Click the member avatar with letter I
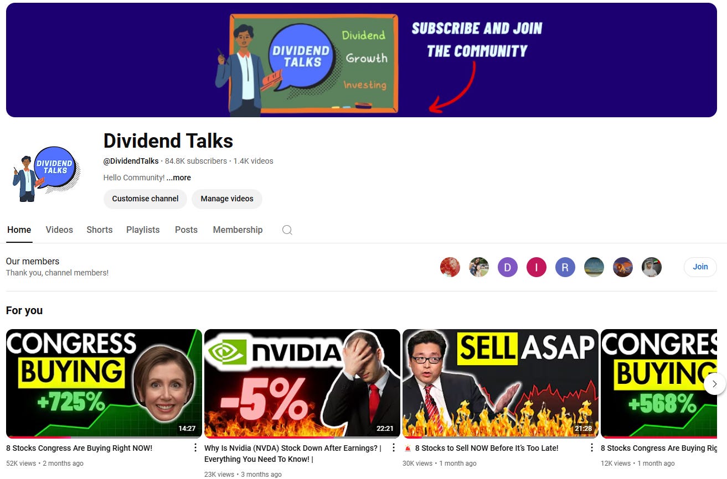Viewport: 727px width, 479px height. click(536, 267)
